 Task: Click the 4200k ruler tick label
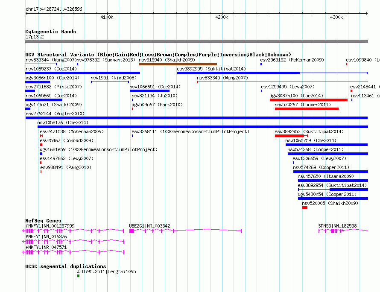pos(222,17)
